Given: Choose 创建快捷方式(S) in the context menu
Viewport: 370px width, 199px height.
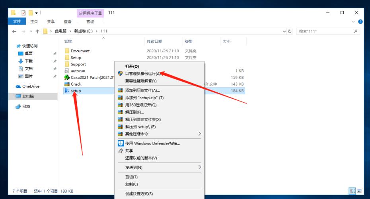Looking at the screenshot, I should coord(139,194).
